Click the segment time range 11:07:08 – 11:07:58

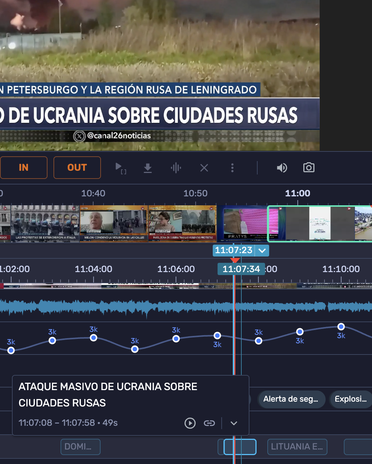tap(57, 423)
